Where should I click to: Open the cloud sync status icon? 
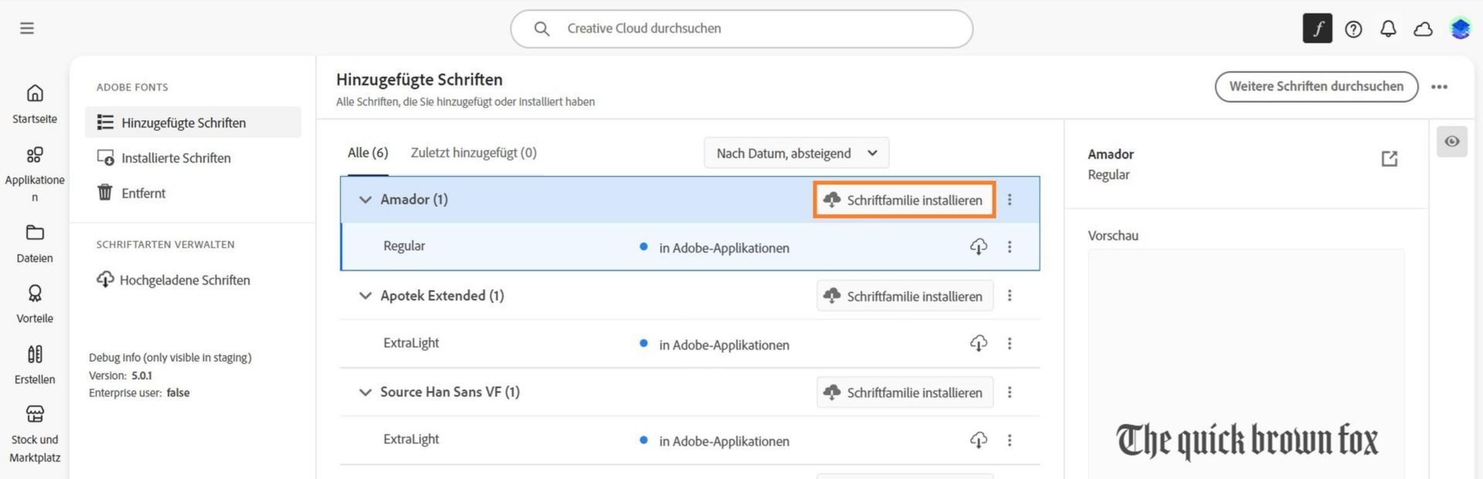1423,29
